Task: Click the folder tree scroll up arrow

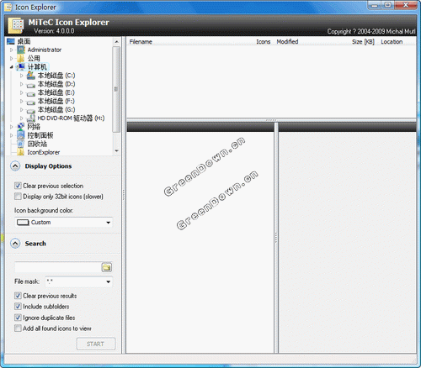Action: tap(116, 42)
